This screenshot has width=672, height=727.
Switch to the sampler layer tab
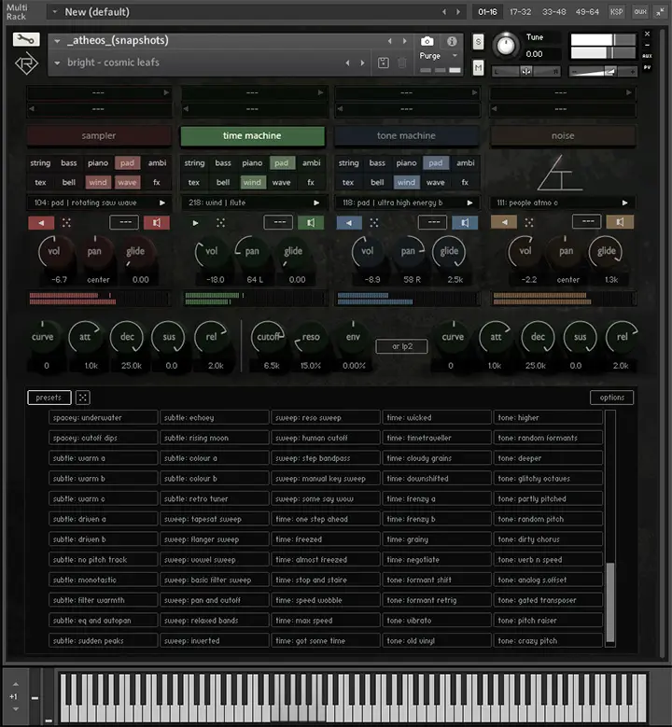[99, 136]
